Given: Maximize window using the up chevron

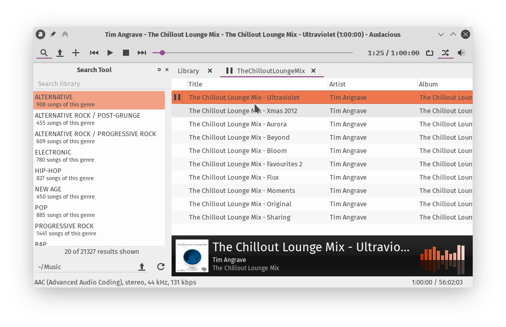Looking at the screenshot, I should pyautogui.click(x=453, y=34).
